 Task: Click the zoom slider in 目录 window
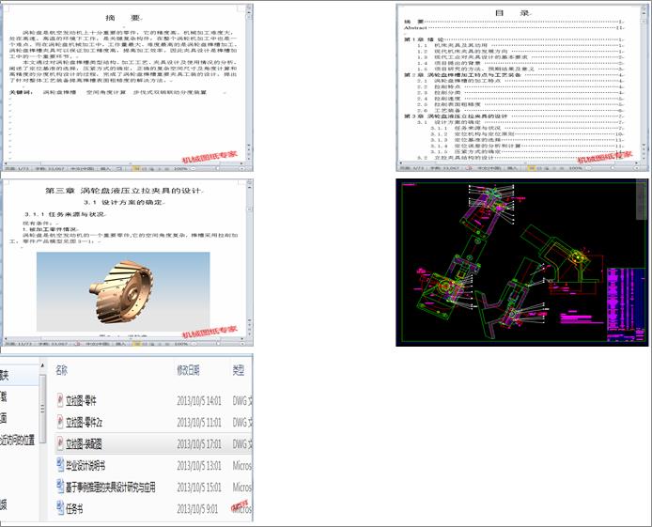[613, 168]
